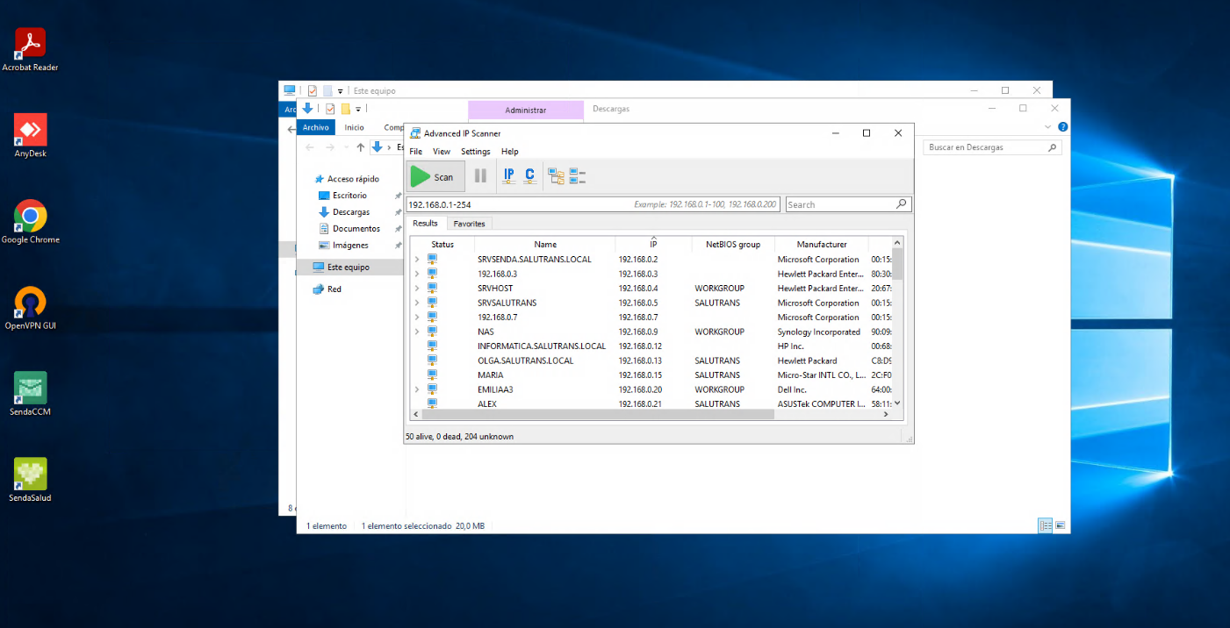
Task: Click the results horizontal scrollbar
Action: tap(597, 414)
